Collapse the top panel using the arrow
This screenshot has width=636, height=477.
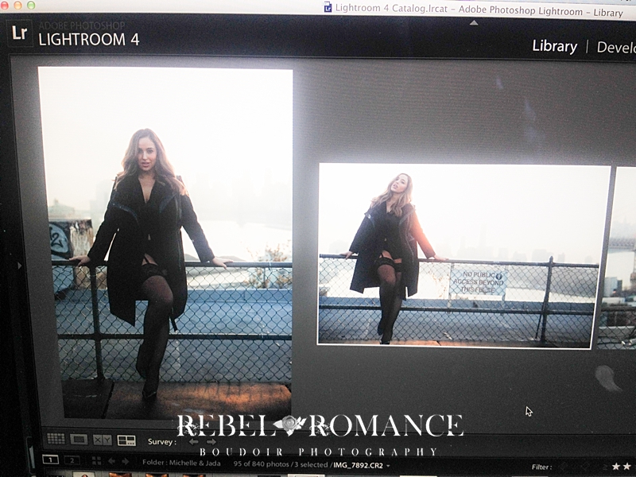474,22
